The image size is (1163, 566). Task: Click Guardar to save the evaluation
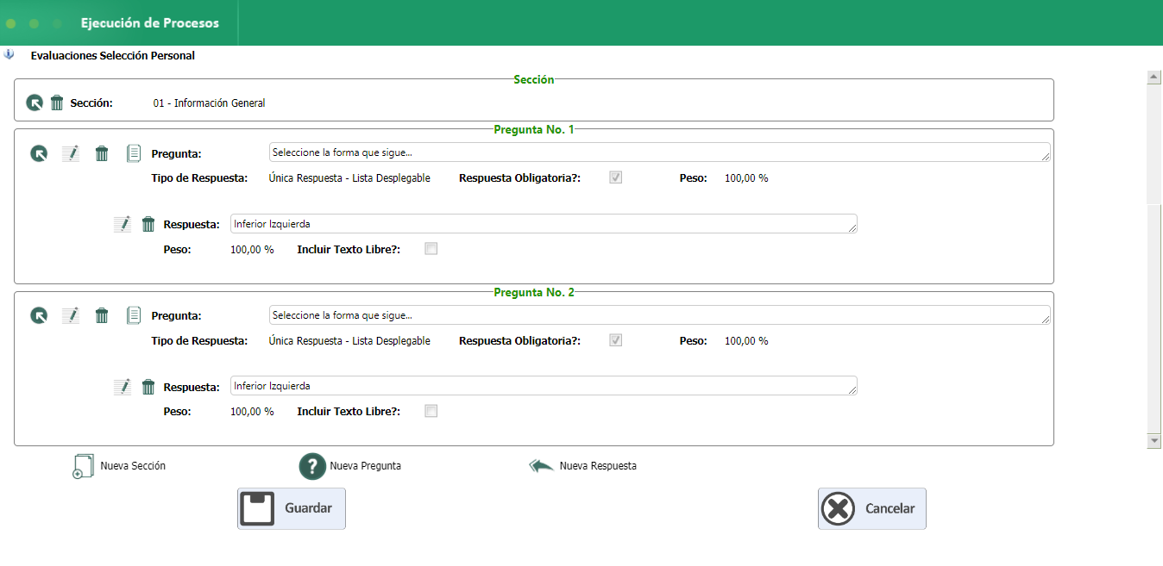coord(292,508)
